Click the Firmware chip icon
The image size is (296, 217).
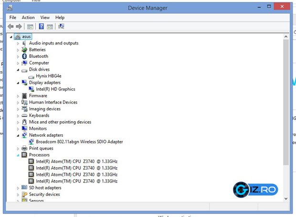24,96
